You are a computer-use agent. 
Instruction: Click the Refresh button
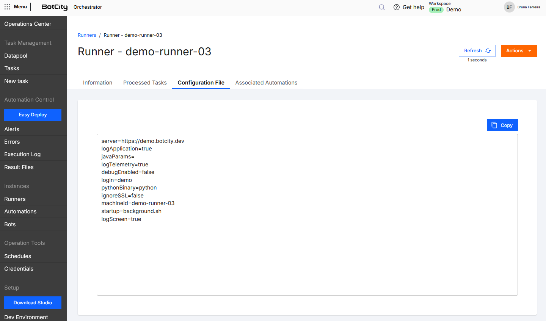(477, 51)
